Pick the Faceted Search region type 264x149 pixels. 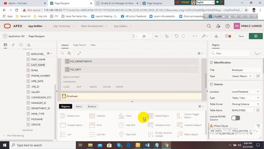coord(71,125)
